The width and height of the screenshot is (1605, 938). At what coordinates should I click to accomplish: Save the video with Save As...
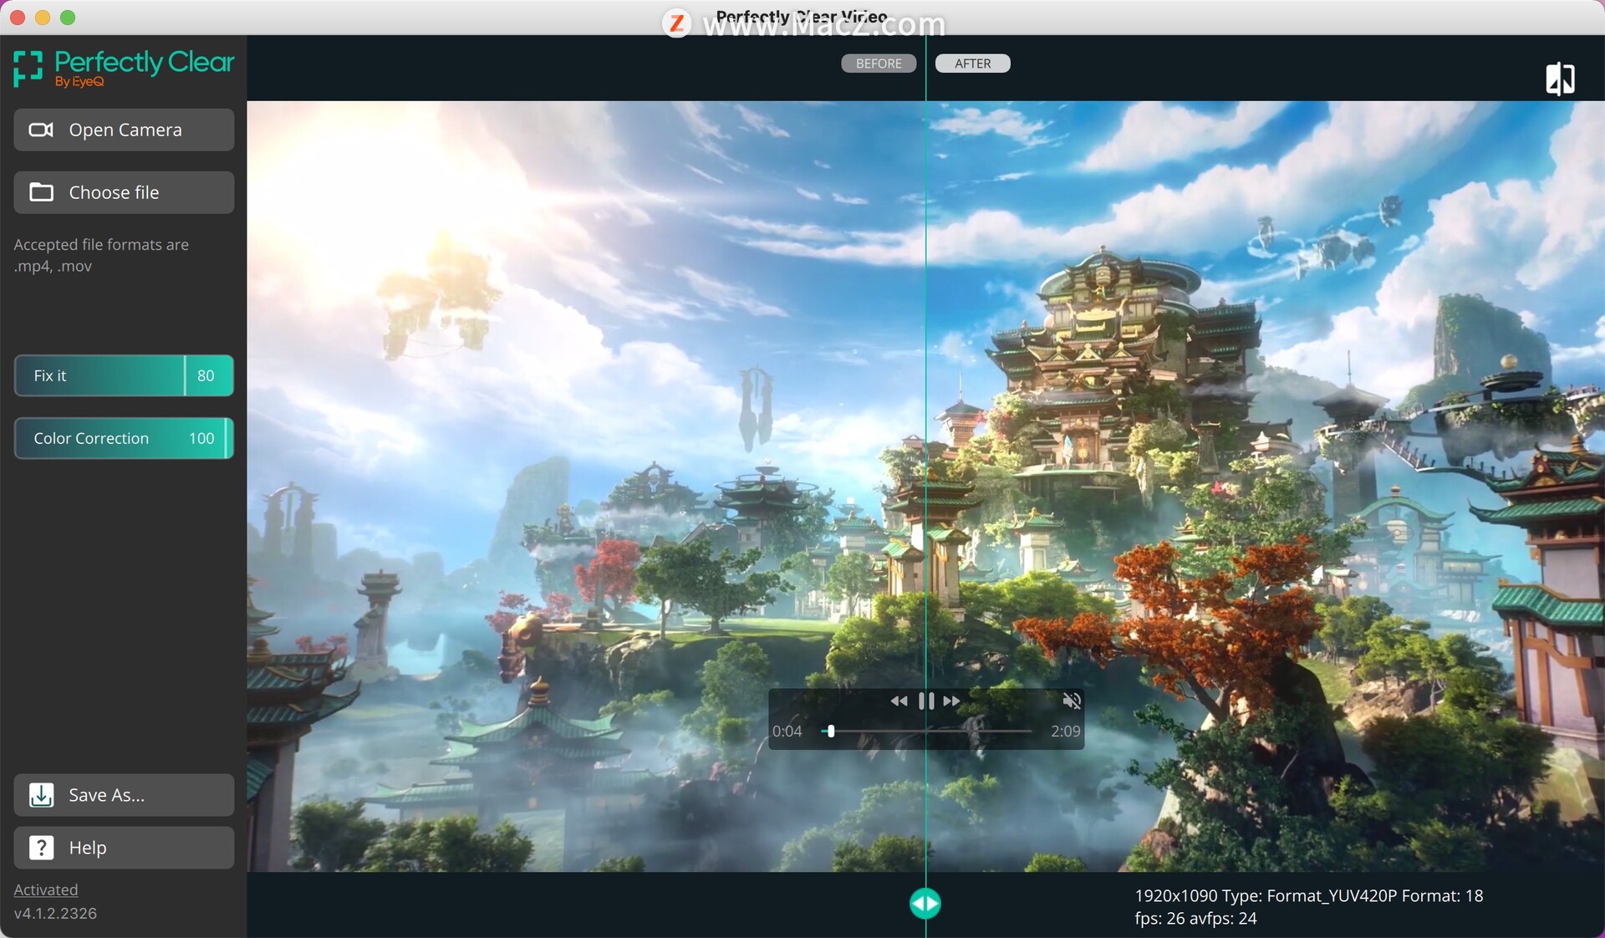(124, 795)
